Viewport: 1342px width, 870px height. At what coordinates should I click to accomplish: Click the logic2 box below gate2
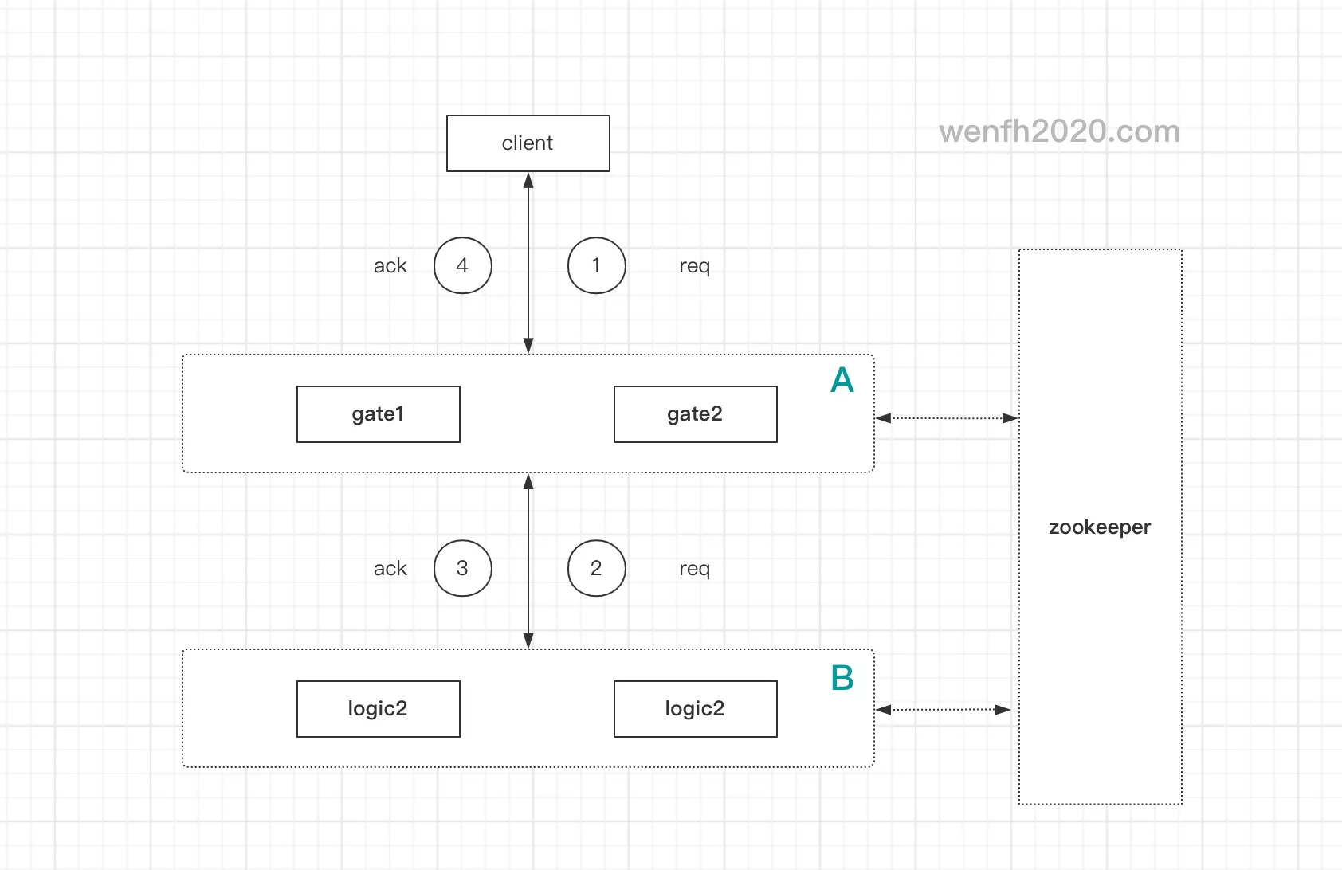695,709
